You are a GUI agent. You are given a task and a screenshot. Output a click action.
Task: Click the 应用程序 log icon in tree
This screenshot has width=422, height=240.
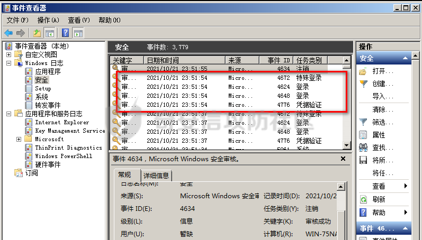coord(29,71)
